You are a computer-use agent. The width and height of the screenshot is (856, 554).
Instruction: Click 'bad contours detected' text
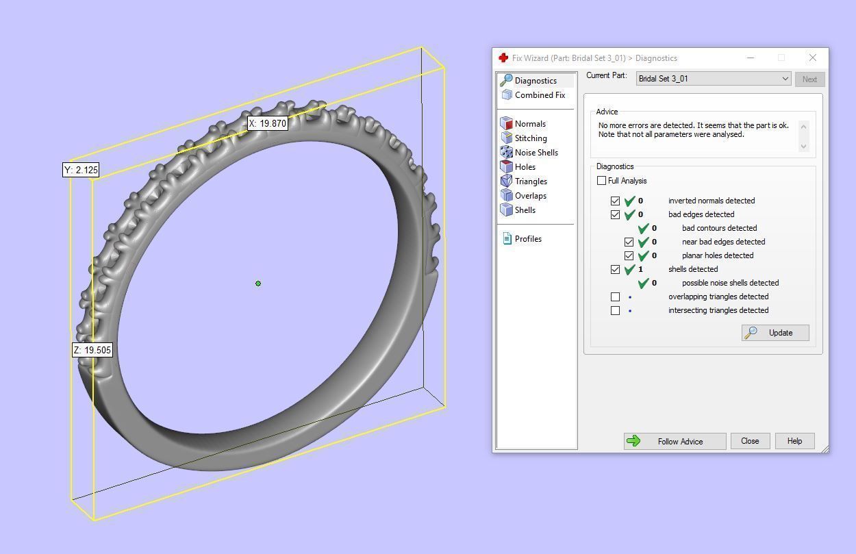pos(719,228)
